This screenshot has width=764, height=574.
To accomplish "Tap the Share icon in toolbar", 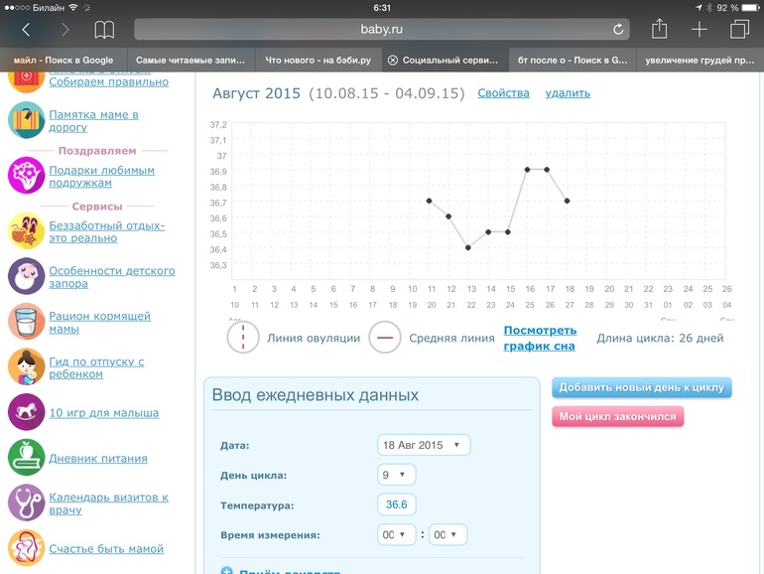I will pyautogui.click(x=660, y=30).
